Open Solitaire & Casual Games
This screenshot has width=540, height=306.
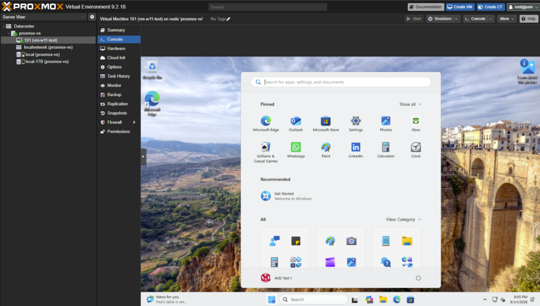point(266,152)
